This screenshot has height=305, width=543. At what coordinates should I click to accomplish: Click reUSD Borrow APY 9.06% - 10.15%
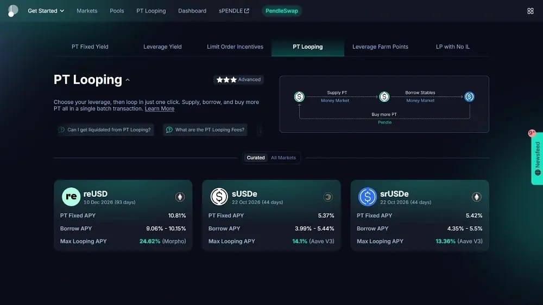coord(166,229)
